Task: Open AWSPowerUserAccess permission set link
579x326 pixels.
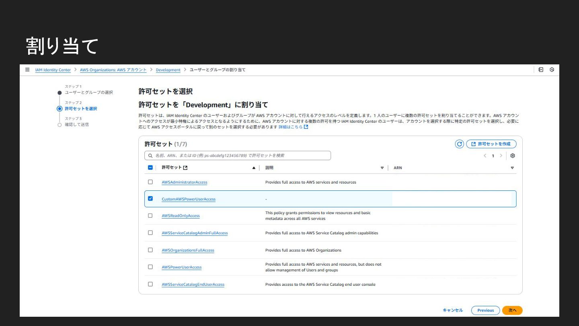Action: 182,267
